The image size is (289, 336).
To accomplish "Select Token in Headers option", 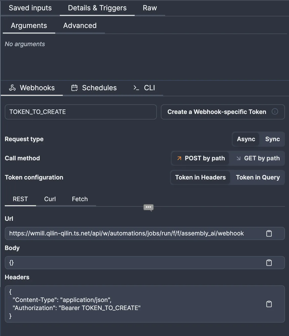I will 200,177.
